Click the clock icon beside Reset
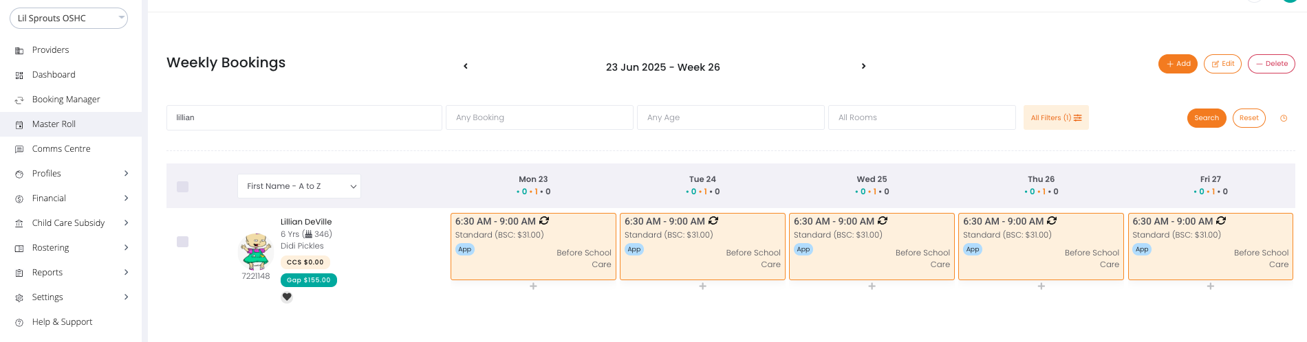Viewport: 1307px width, 342px height. 1284,118
